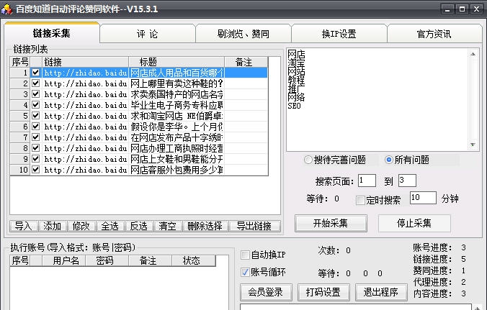Click the 添加 button

click(52, 226)
